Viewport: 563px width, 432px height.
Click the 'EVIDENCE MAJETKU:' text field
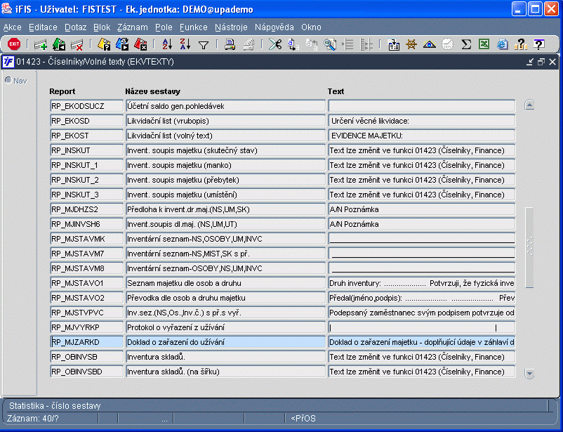click(421, 136)
